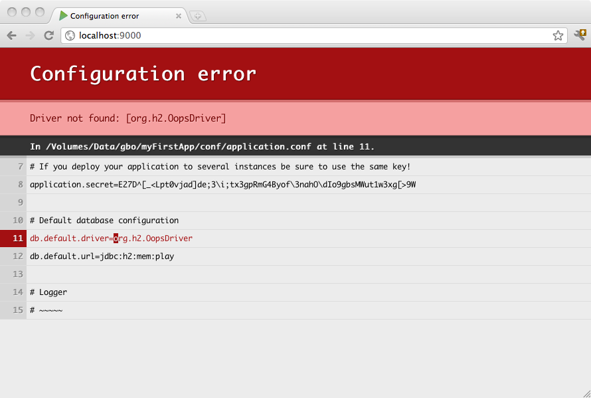This screenshot has width=591, height=398.
Task: Click the application.secret line of code
Action: pyautogui.click(x=222, y=185)
